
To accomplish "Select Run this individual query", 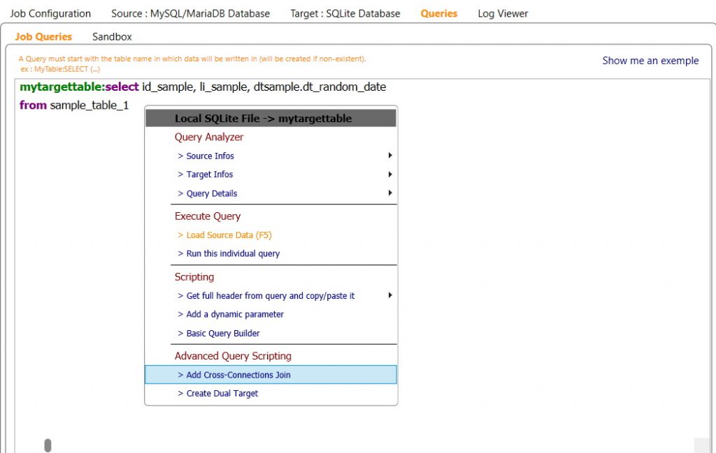I will point(271,254).
